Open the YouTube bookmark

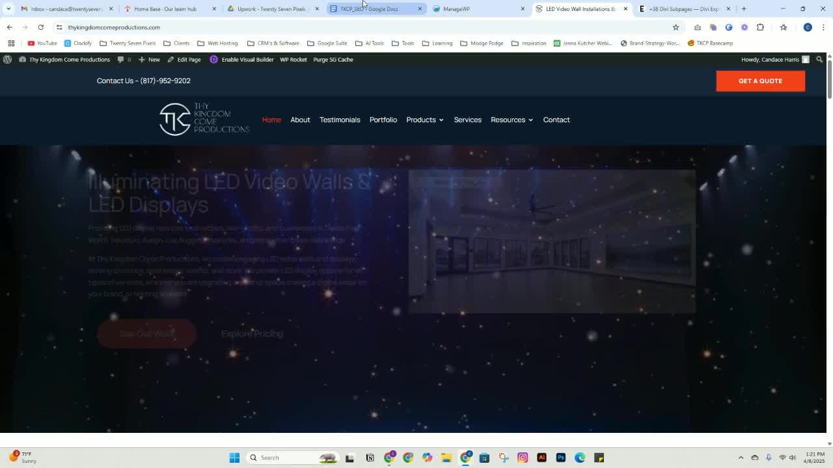coord(42,43)
